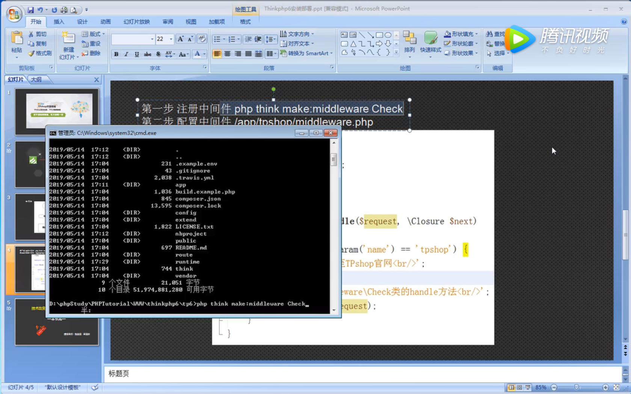
Task: Open bullets list dropdown
Action: click(224, 39)
